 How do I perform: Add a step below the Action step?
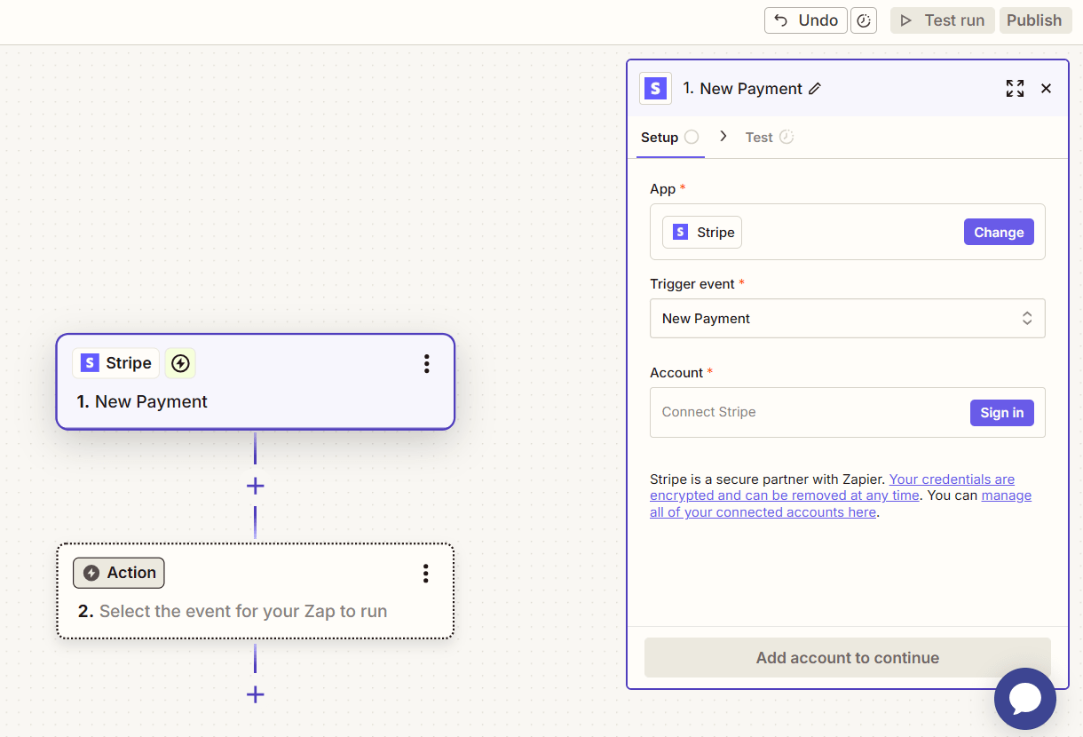(255, 694)
